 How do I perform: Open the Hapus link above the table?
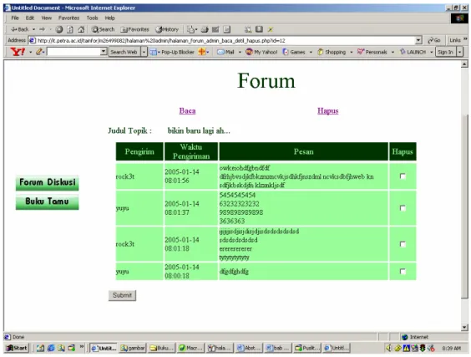(327, 110)
